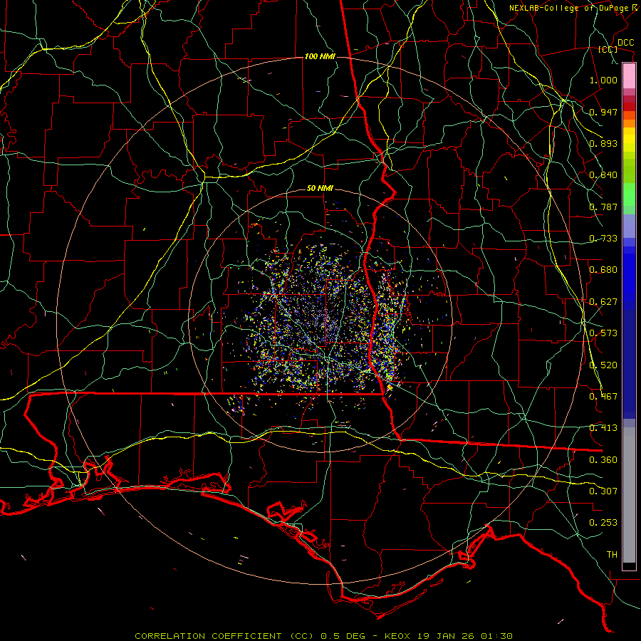Click the 0.413 legend value
The height and width of the screenshot is (641, 641).
coord(603,428)
